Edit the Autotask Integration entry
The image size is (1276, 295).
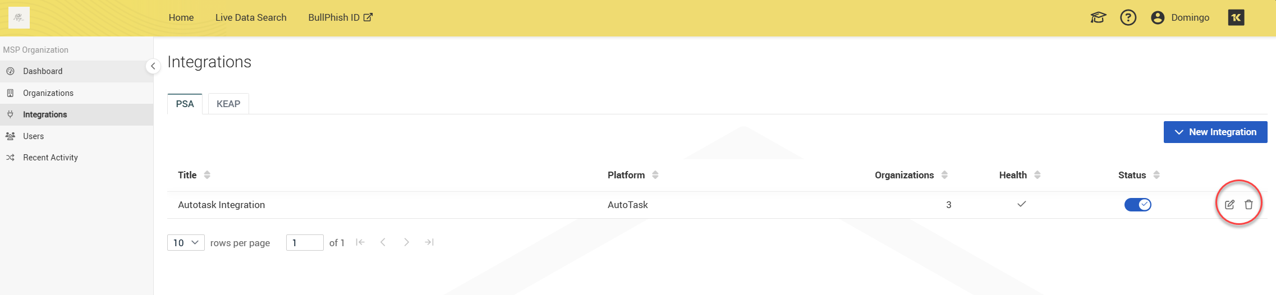[1229, 205]
